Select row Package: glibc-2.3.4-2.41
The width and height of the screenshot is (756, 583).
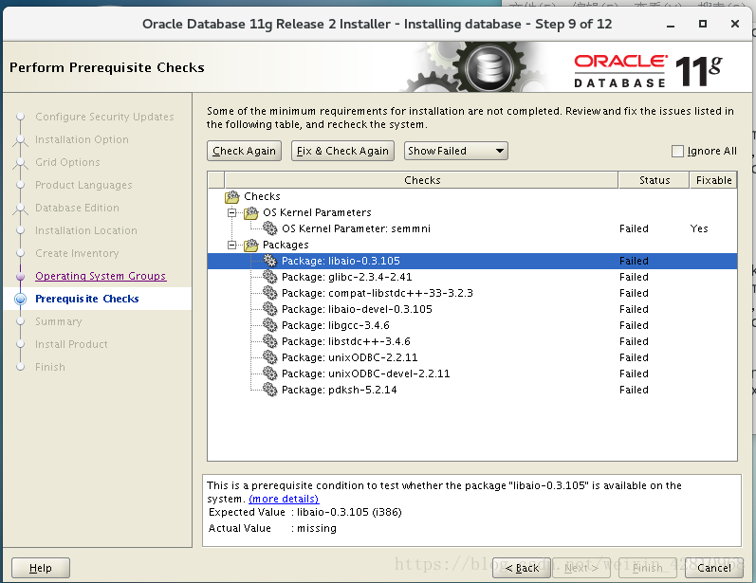coord(472,277)
